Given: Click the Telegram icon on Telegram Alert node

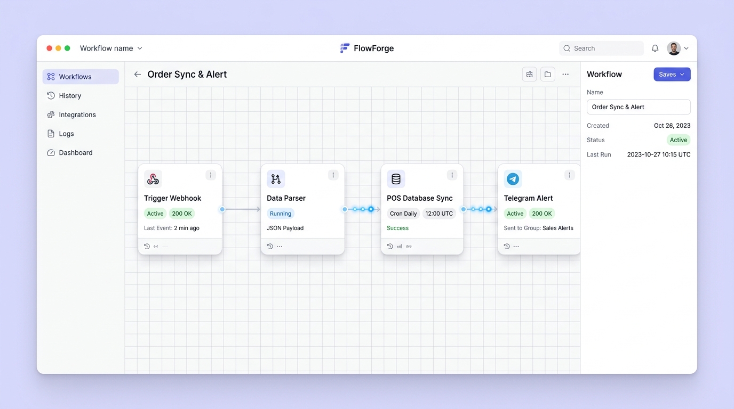Looking at the screenshot, I should point(513,179).
